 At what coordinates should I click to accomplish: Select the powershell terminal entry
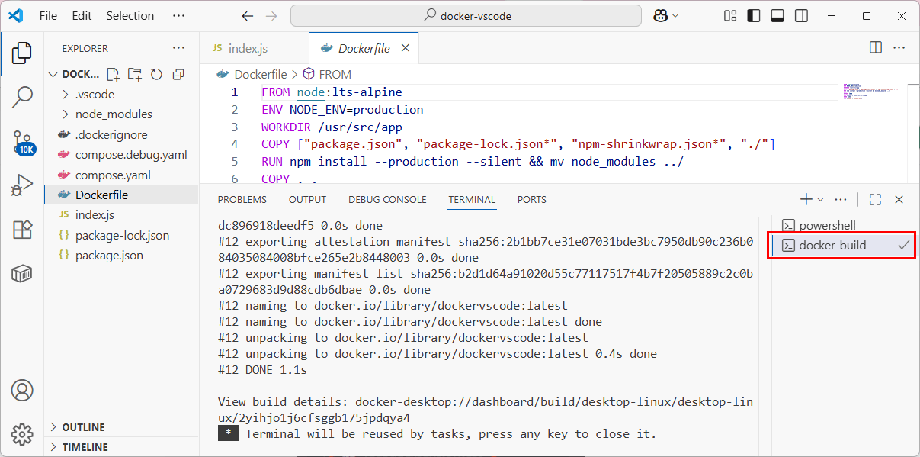827,225
